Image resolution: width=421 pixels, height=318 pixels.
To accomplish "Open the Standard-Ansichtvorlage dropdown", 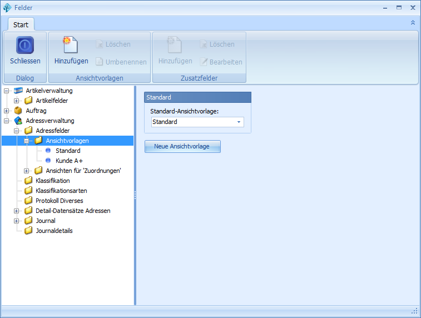I will point(239,122).
